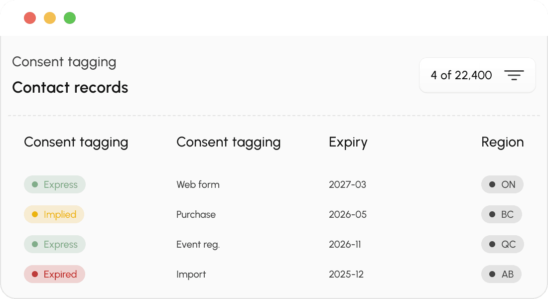This screenshot has width=548, height=299.
Task: Sort by the Expiry column header
Action: (348, 143)
